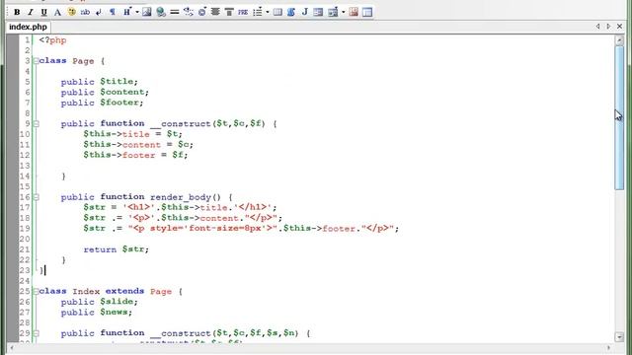
Task: Insert style sheet (S icon)
Action: coord(291,12)
